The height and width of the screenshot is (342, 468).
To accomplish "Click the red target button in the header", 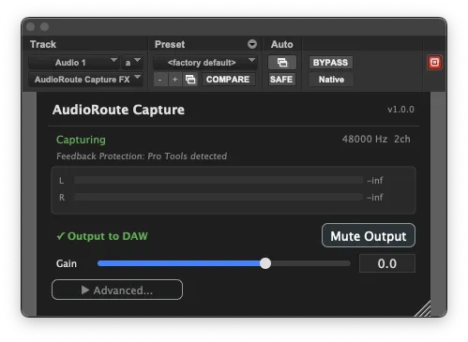I will click(434, 63).
